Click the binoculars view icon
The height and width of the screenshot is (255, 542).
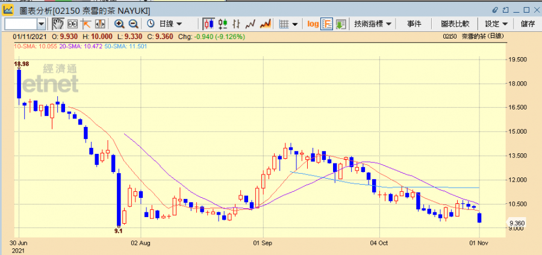click(72, 24)
